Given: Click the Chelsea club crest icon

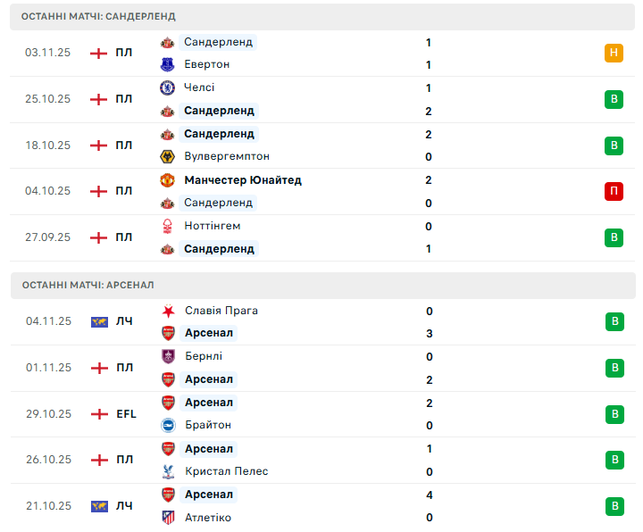Looking at the screenshot, I should [167, 87].
